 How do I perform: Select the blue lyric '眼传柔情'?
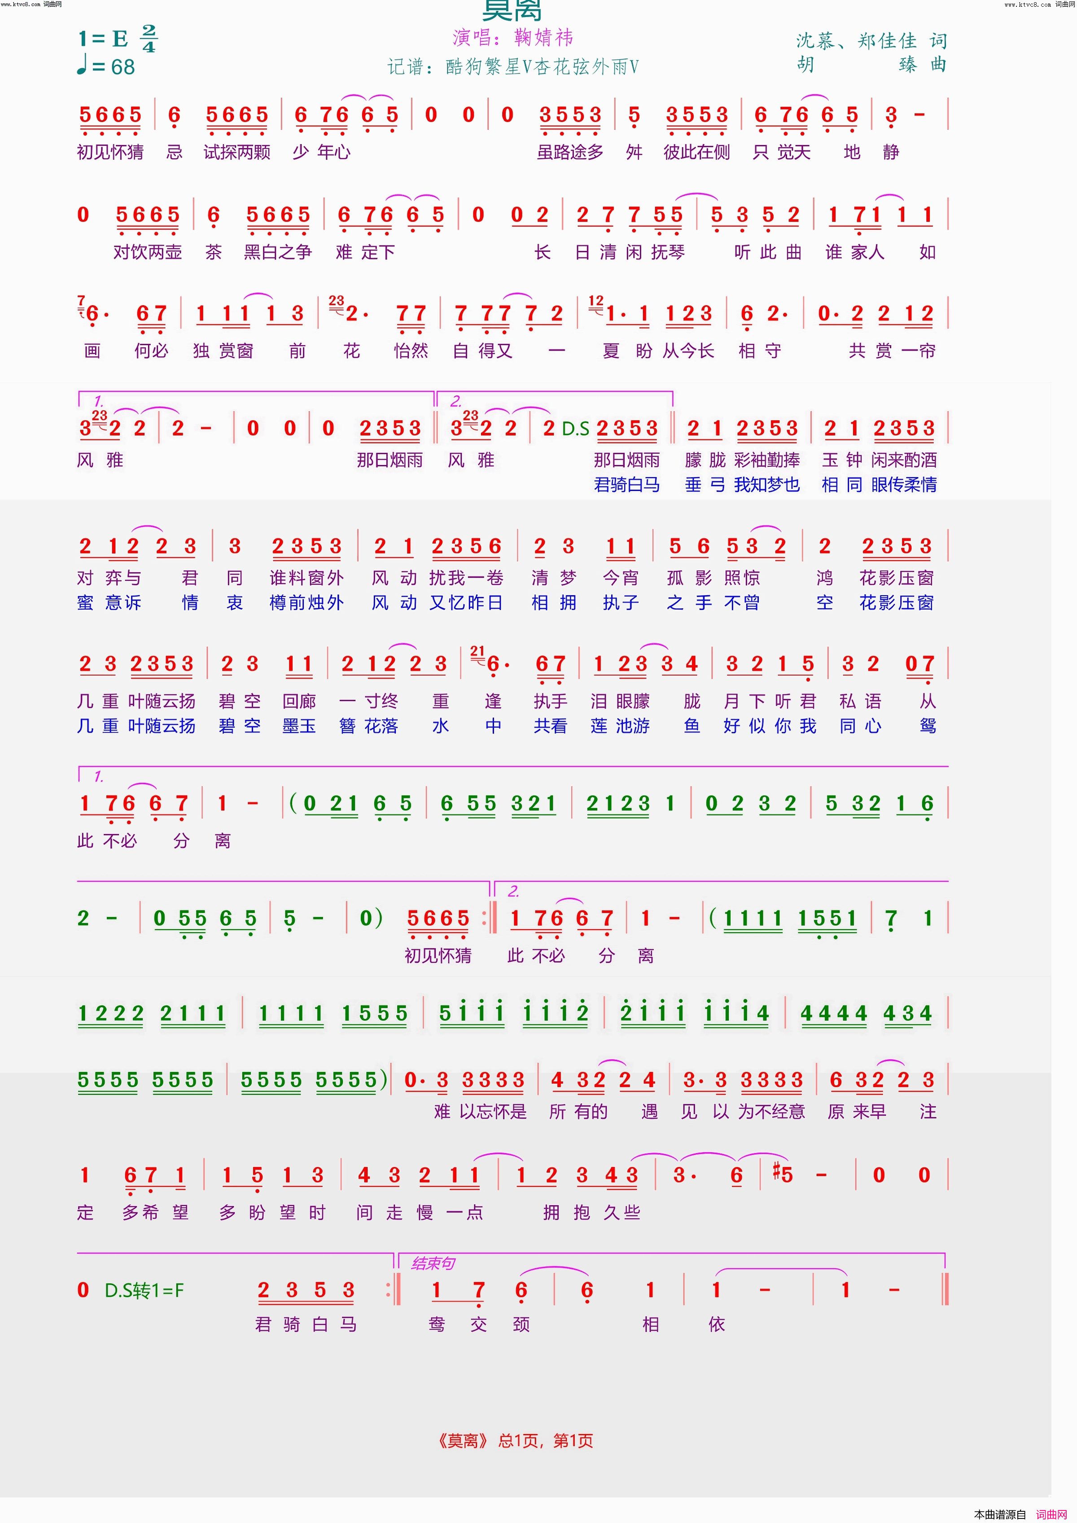pos(904,485)
